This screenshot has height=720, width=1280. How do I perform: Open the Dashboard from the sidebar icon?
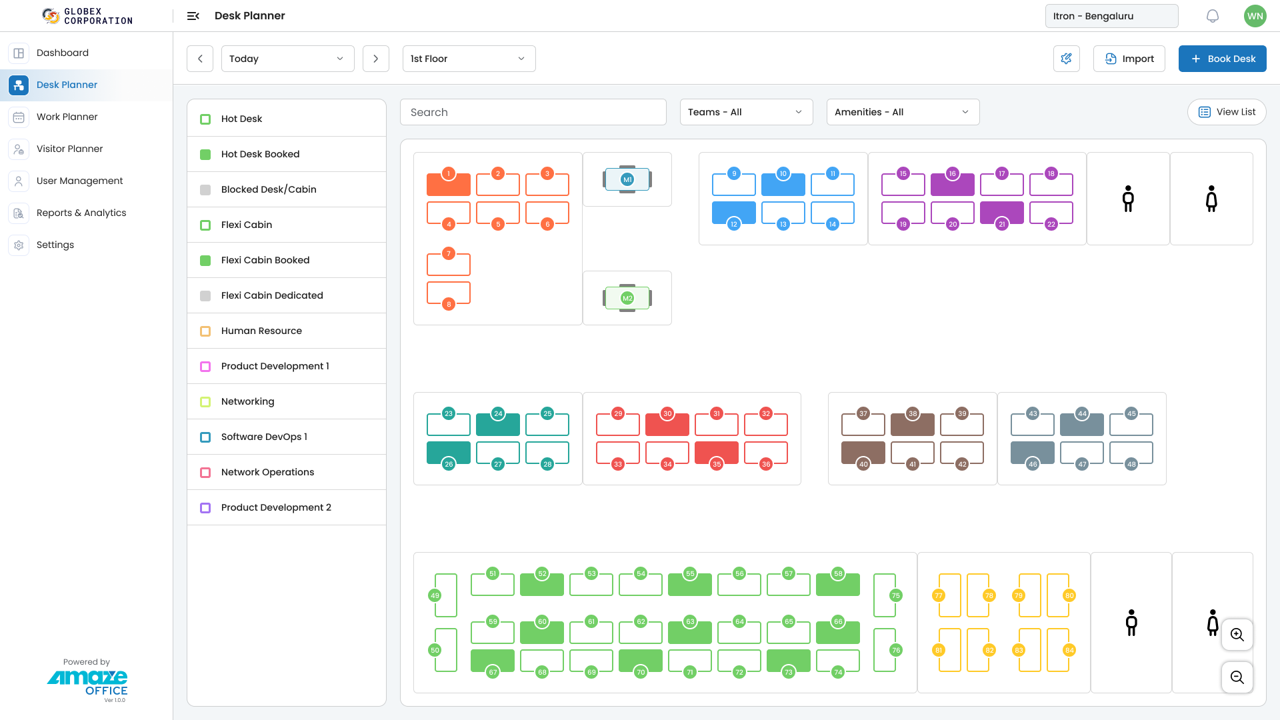18,53
